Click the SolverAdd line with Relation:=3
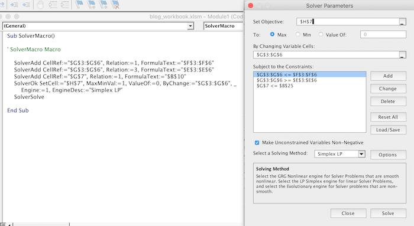This screenshot has height=226, width=414. point(114,70)
